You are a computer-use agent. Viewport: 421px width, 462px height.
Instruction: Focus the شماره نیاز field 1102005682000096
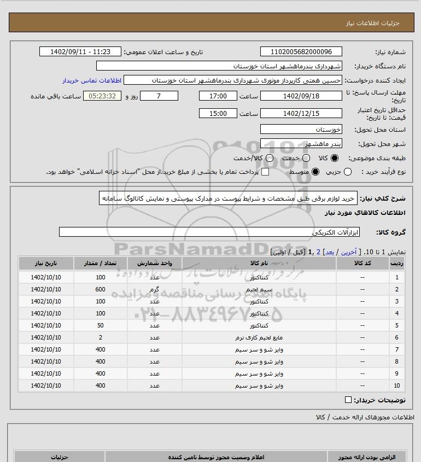[301, 51]
